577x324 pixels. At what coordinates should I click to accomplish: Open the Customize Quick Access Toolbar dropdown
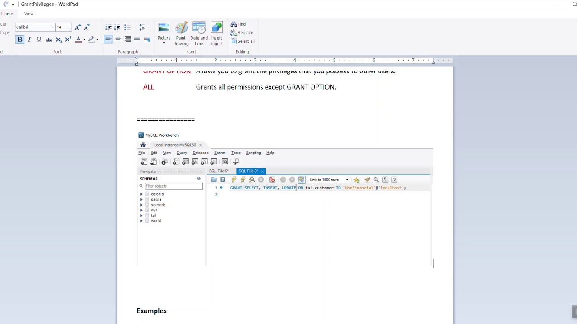13,4
